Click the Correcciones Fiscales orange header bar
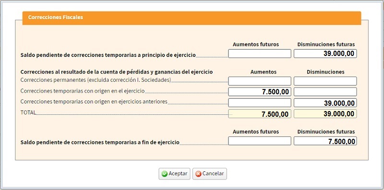 point(192,18)
